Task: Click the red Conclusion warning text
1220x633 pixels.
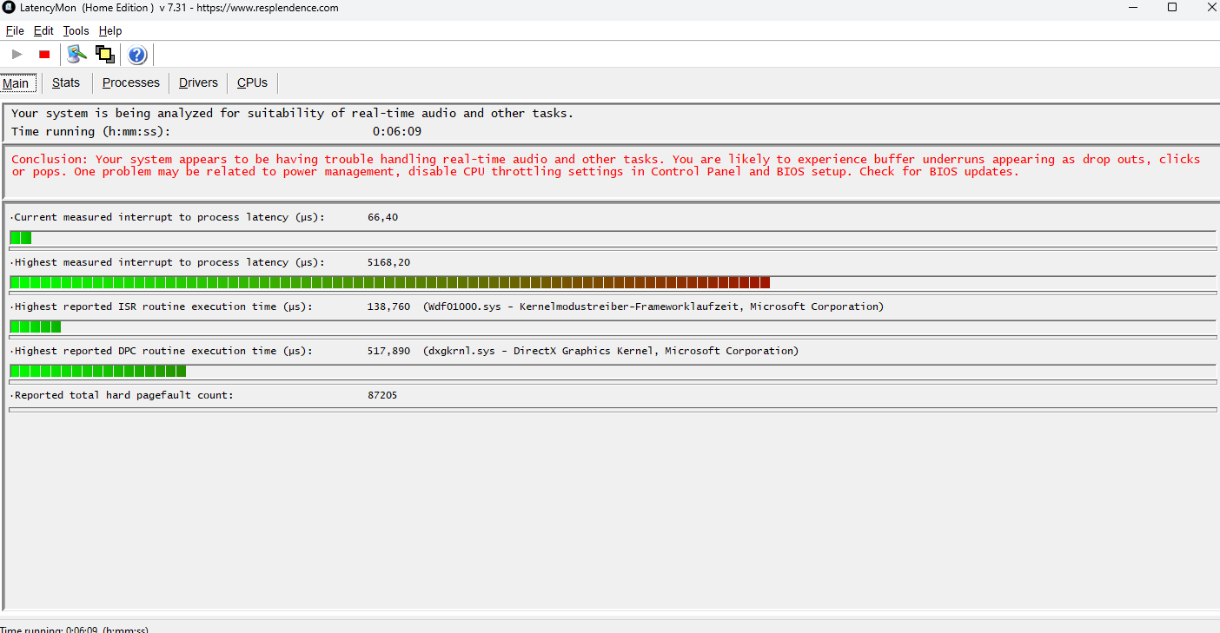Action: pos(348,165)
